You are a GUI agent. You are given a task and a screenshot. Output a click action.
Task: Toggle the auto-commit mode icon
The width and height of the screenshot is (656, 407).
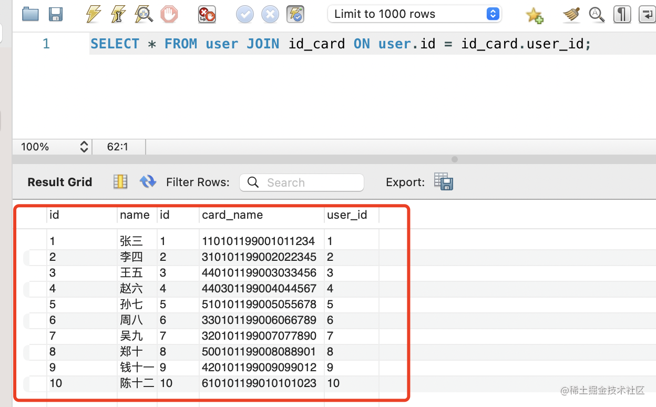pyautogui.click(x=295, y=14)
